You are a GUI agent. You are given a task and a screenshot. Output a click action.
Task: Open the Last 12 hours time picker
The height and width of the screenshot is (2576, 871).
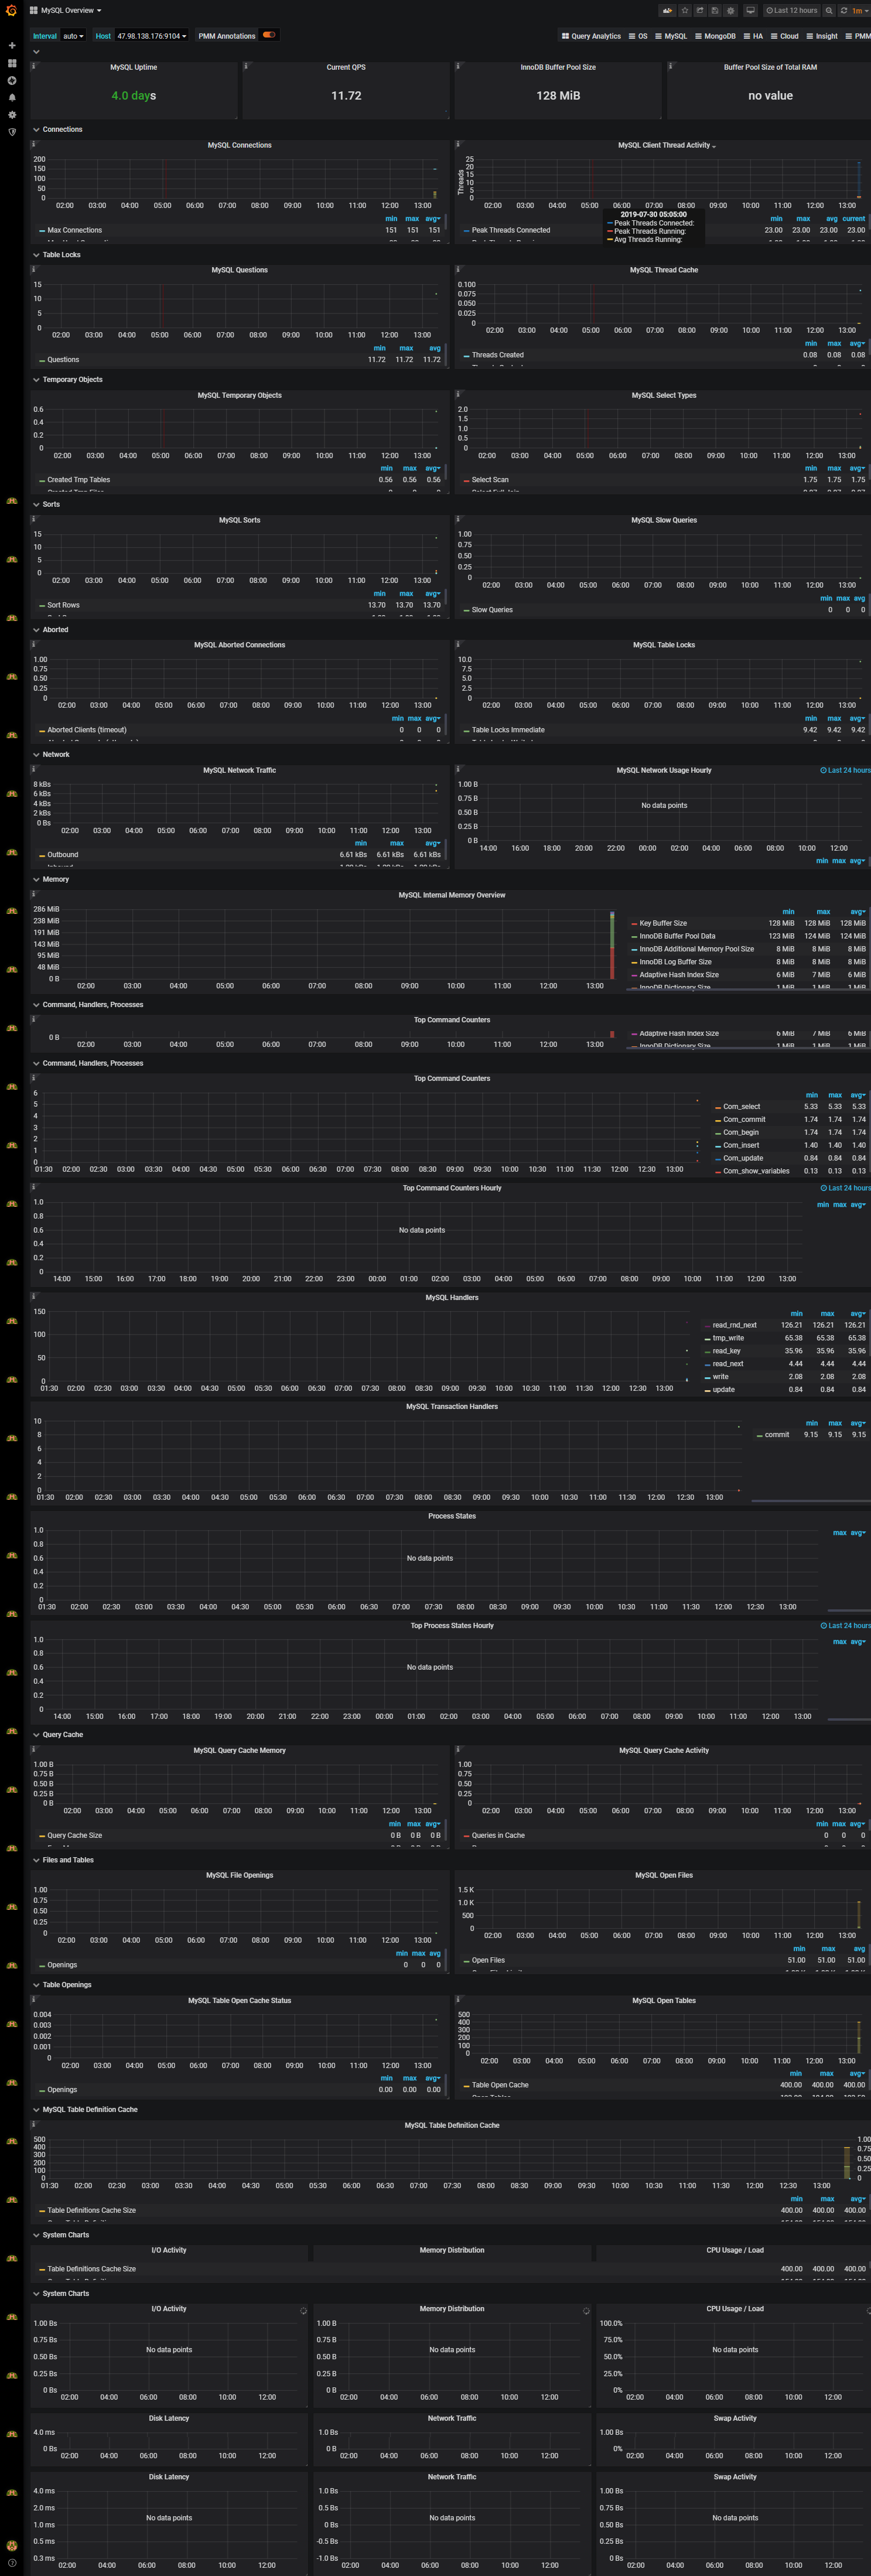[x=792, y=10]
